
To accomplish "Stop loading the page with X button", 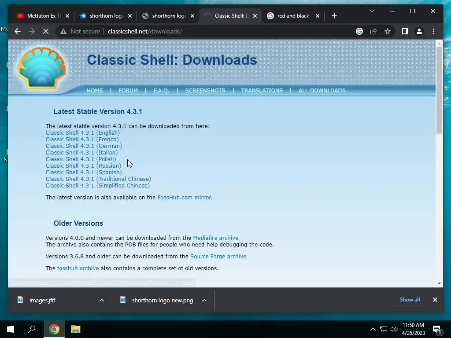I will tap(46, 31).
